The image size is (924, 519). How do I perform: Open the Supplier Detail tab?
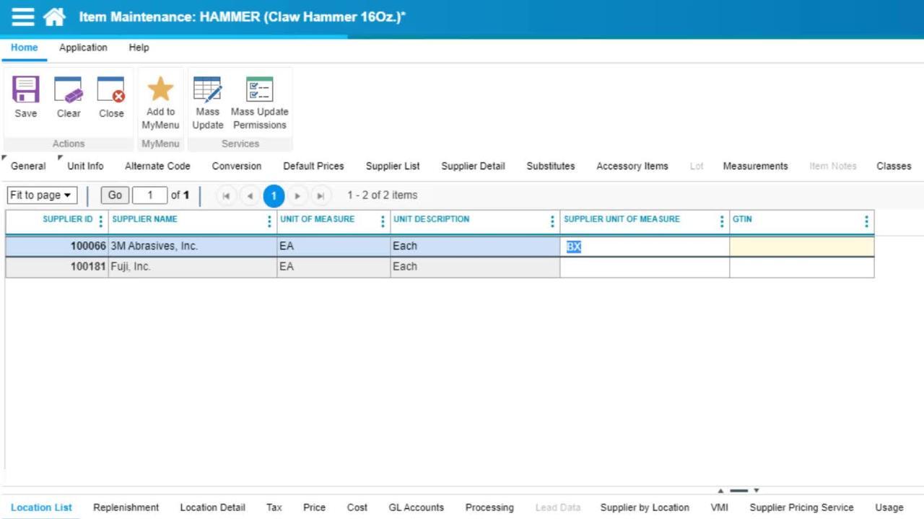472,166
